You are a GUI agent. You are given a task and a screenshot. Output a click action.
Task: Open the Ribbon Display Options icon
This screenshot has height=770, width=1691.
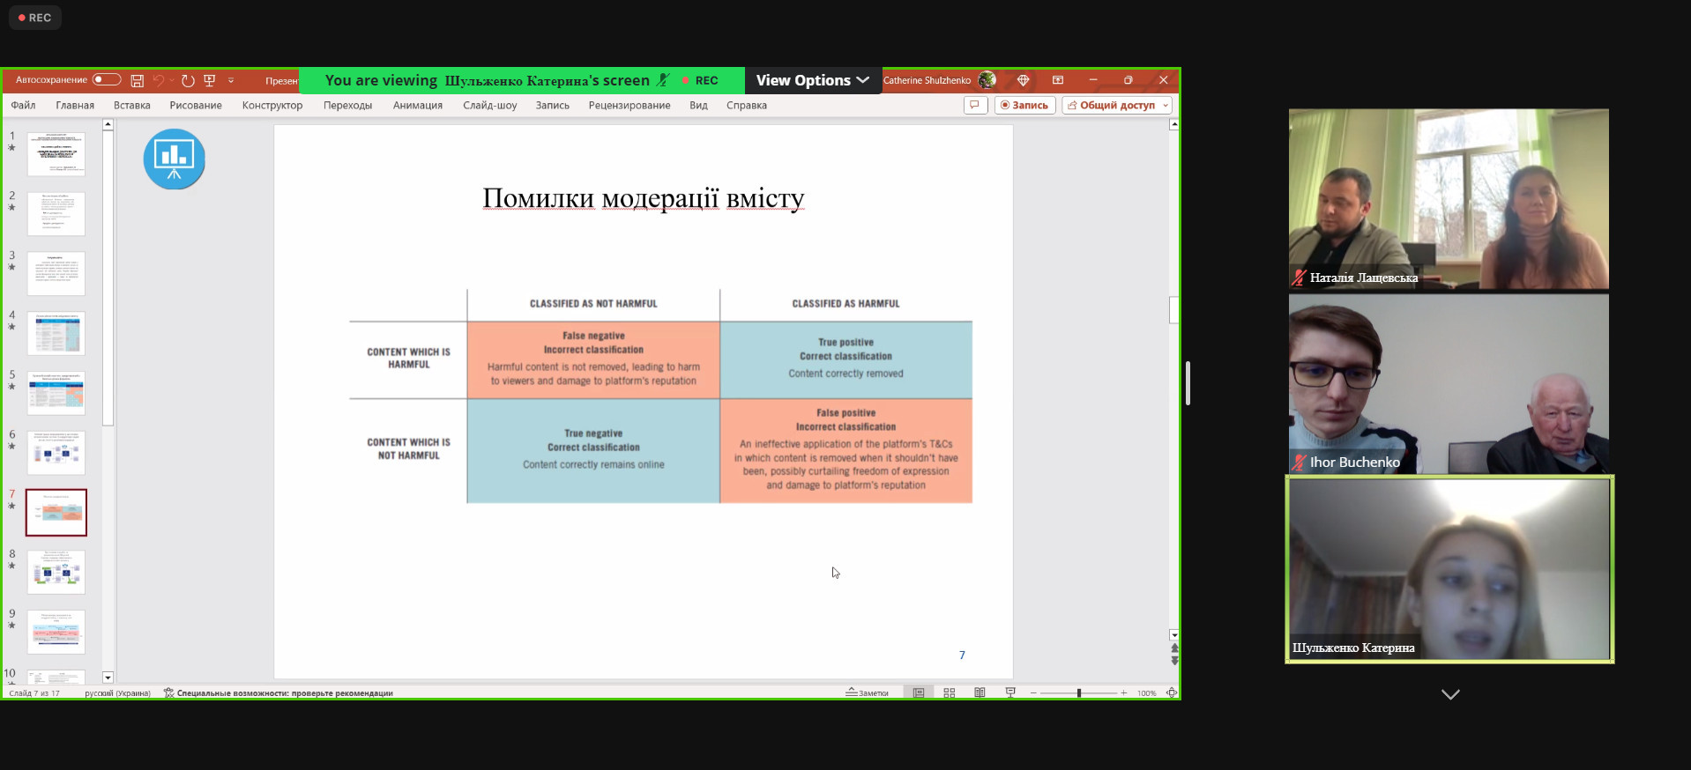tap(1058, 80)
